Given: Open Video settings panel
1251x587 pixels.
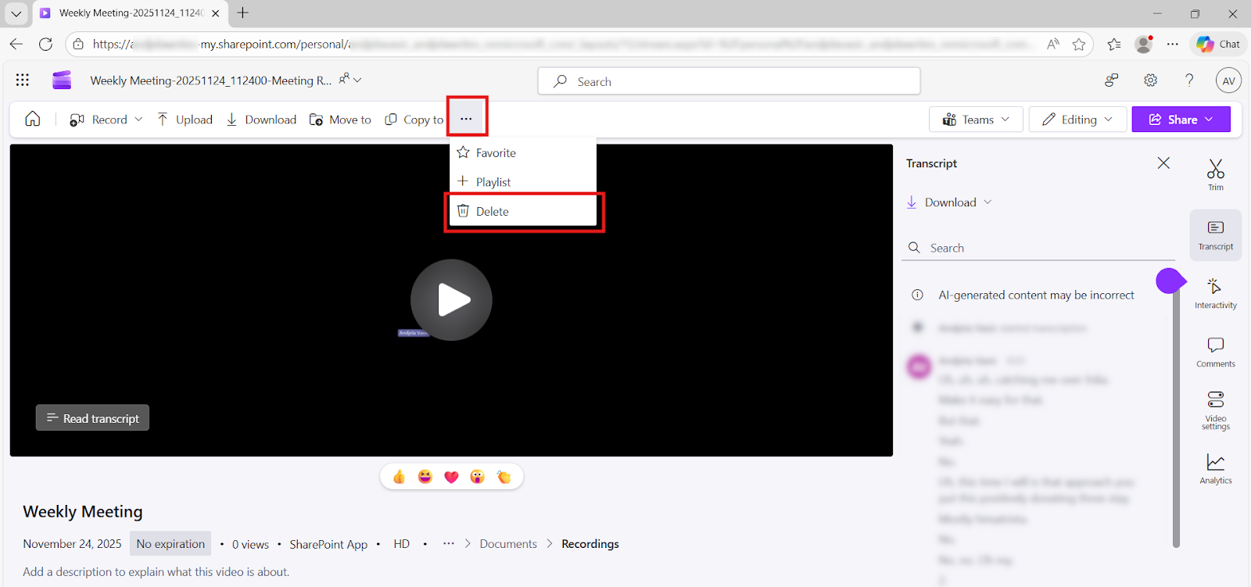Looking at the screenshot, I should click(1215, 410).
